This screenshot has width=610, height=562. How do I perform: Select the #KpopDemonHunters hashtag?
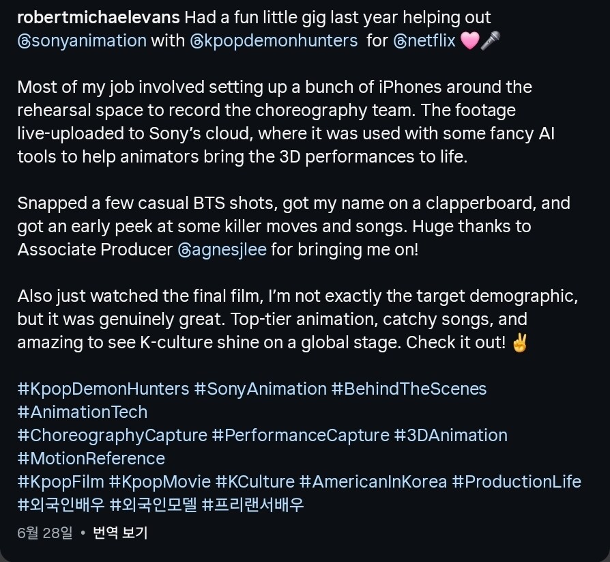click(103, 389)
